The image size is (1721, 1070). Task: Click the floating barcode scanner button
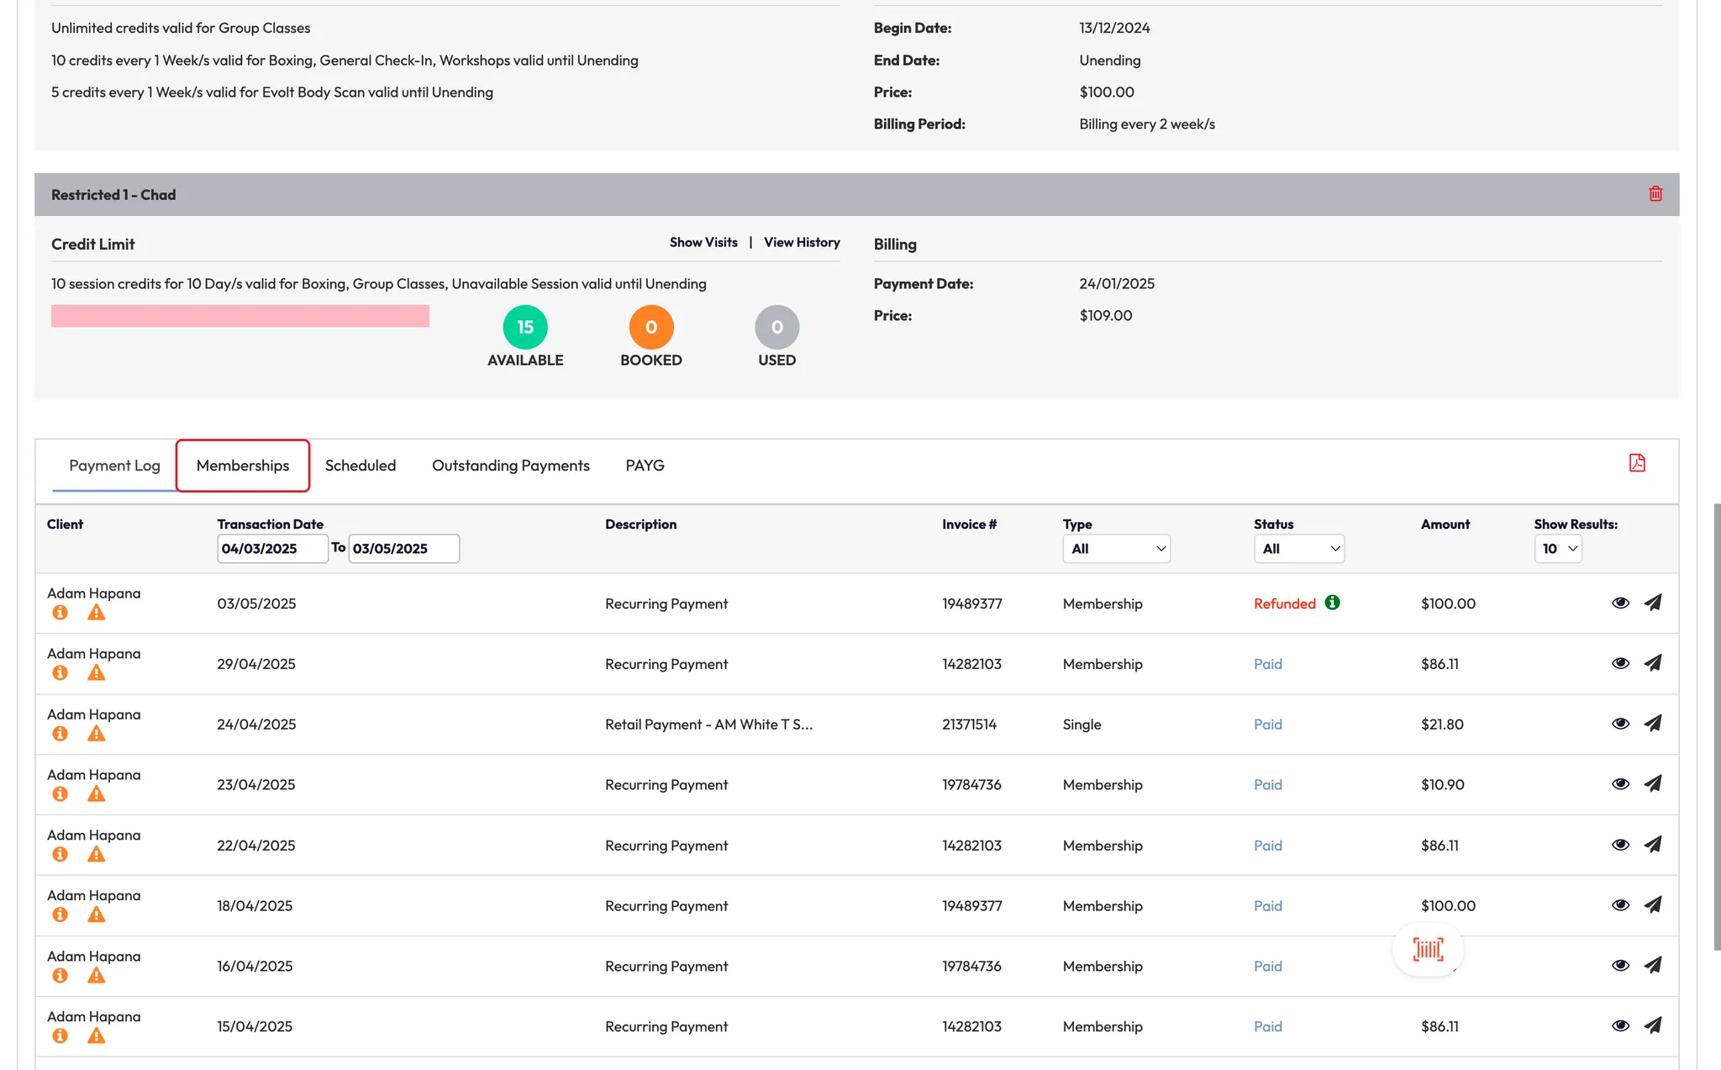tap(1428, 950)
